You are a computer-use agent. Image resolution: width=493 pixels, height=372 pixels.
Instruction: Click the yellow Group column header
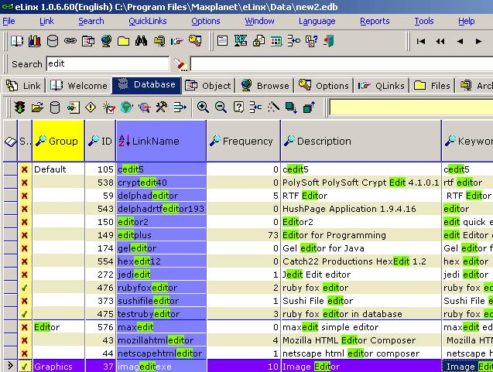coord(58,141)
